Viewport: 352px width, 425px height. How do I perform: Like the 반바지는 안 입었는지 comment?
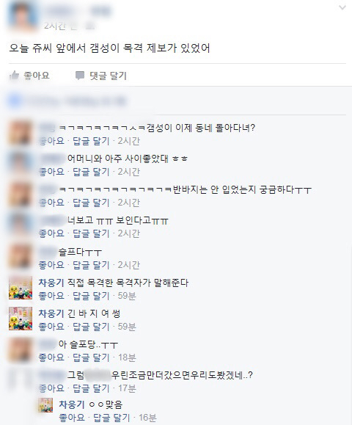pos(51,203)
